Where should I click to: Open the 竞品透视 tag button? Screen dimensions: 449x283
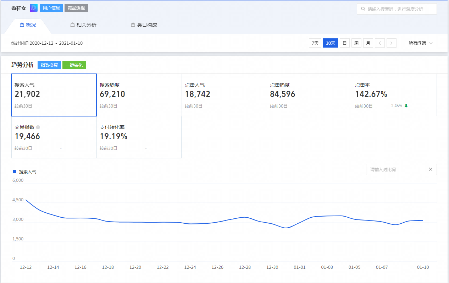[76, 8]
